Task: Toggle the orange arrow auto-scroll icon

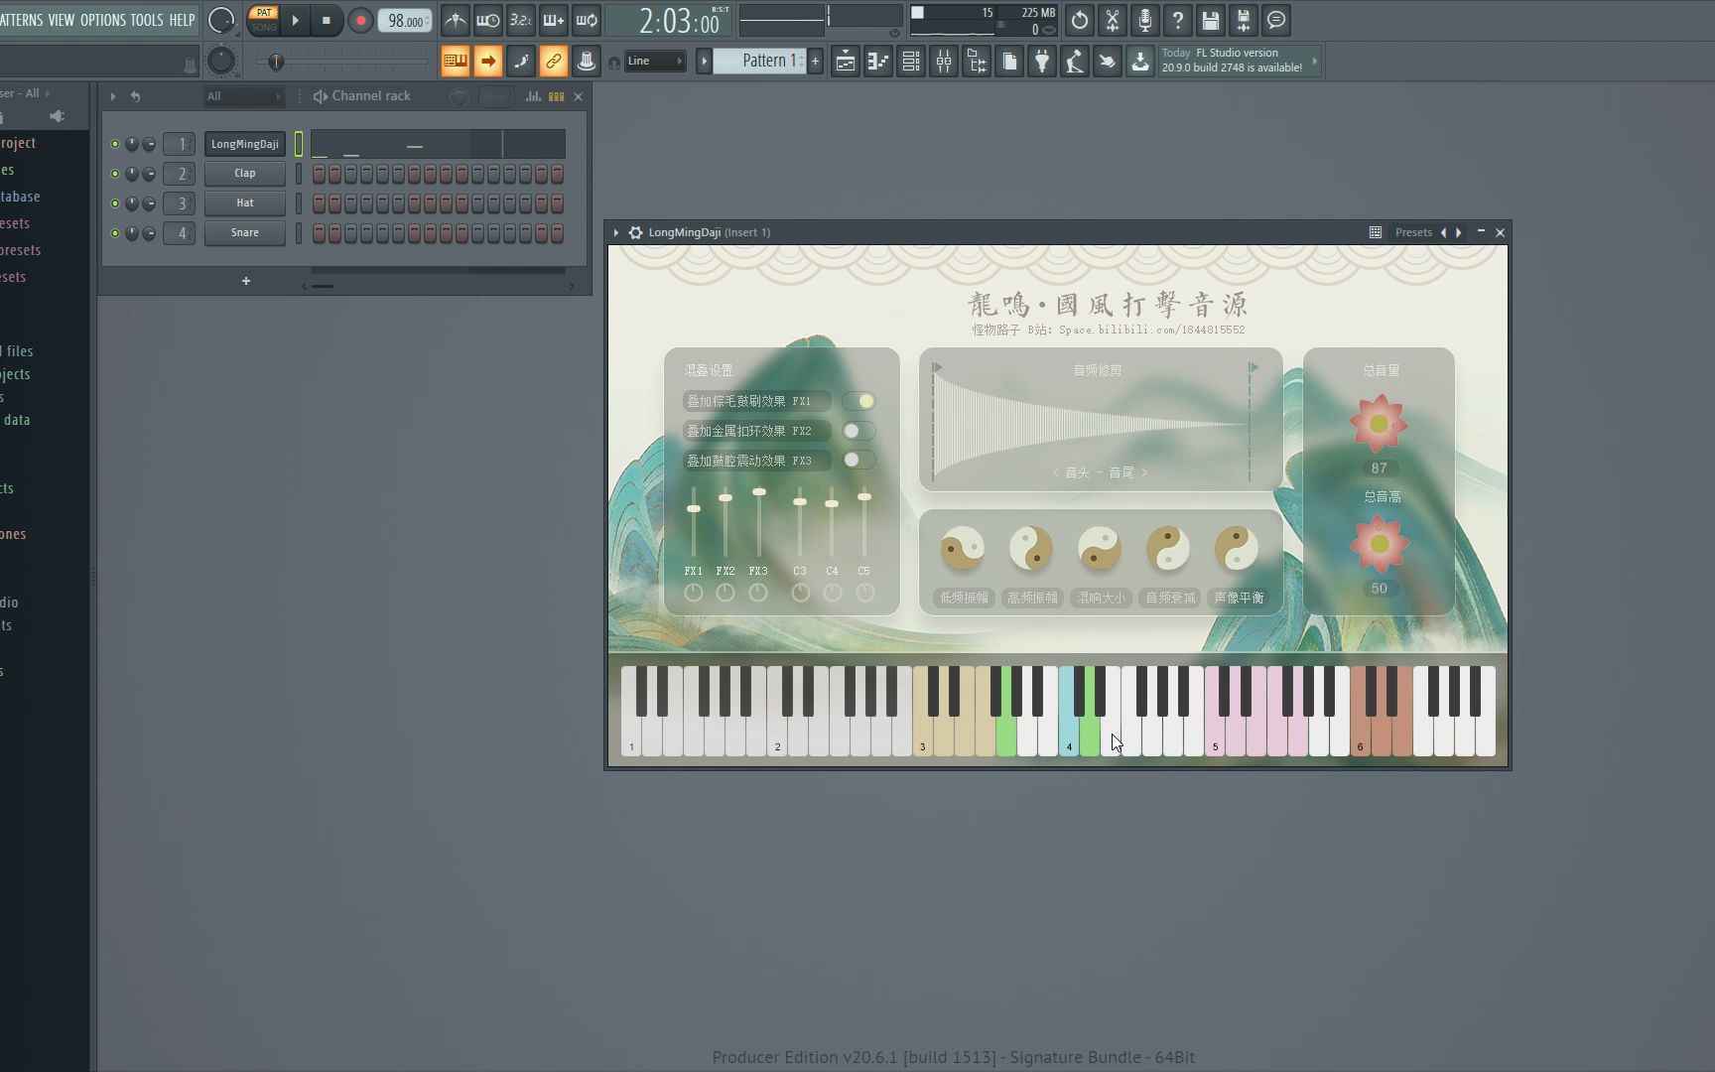Action: [x=488, y=62]
